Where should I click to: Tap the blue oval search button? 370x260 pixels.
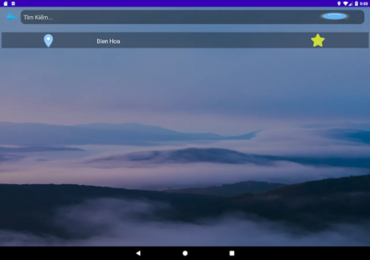coord(334,16)
